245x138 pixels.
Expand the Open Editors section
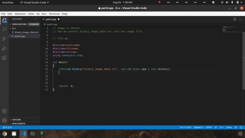click(x=20, y=24)
